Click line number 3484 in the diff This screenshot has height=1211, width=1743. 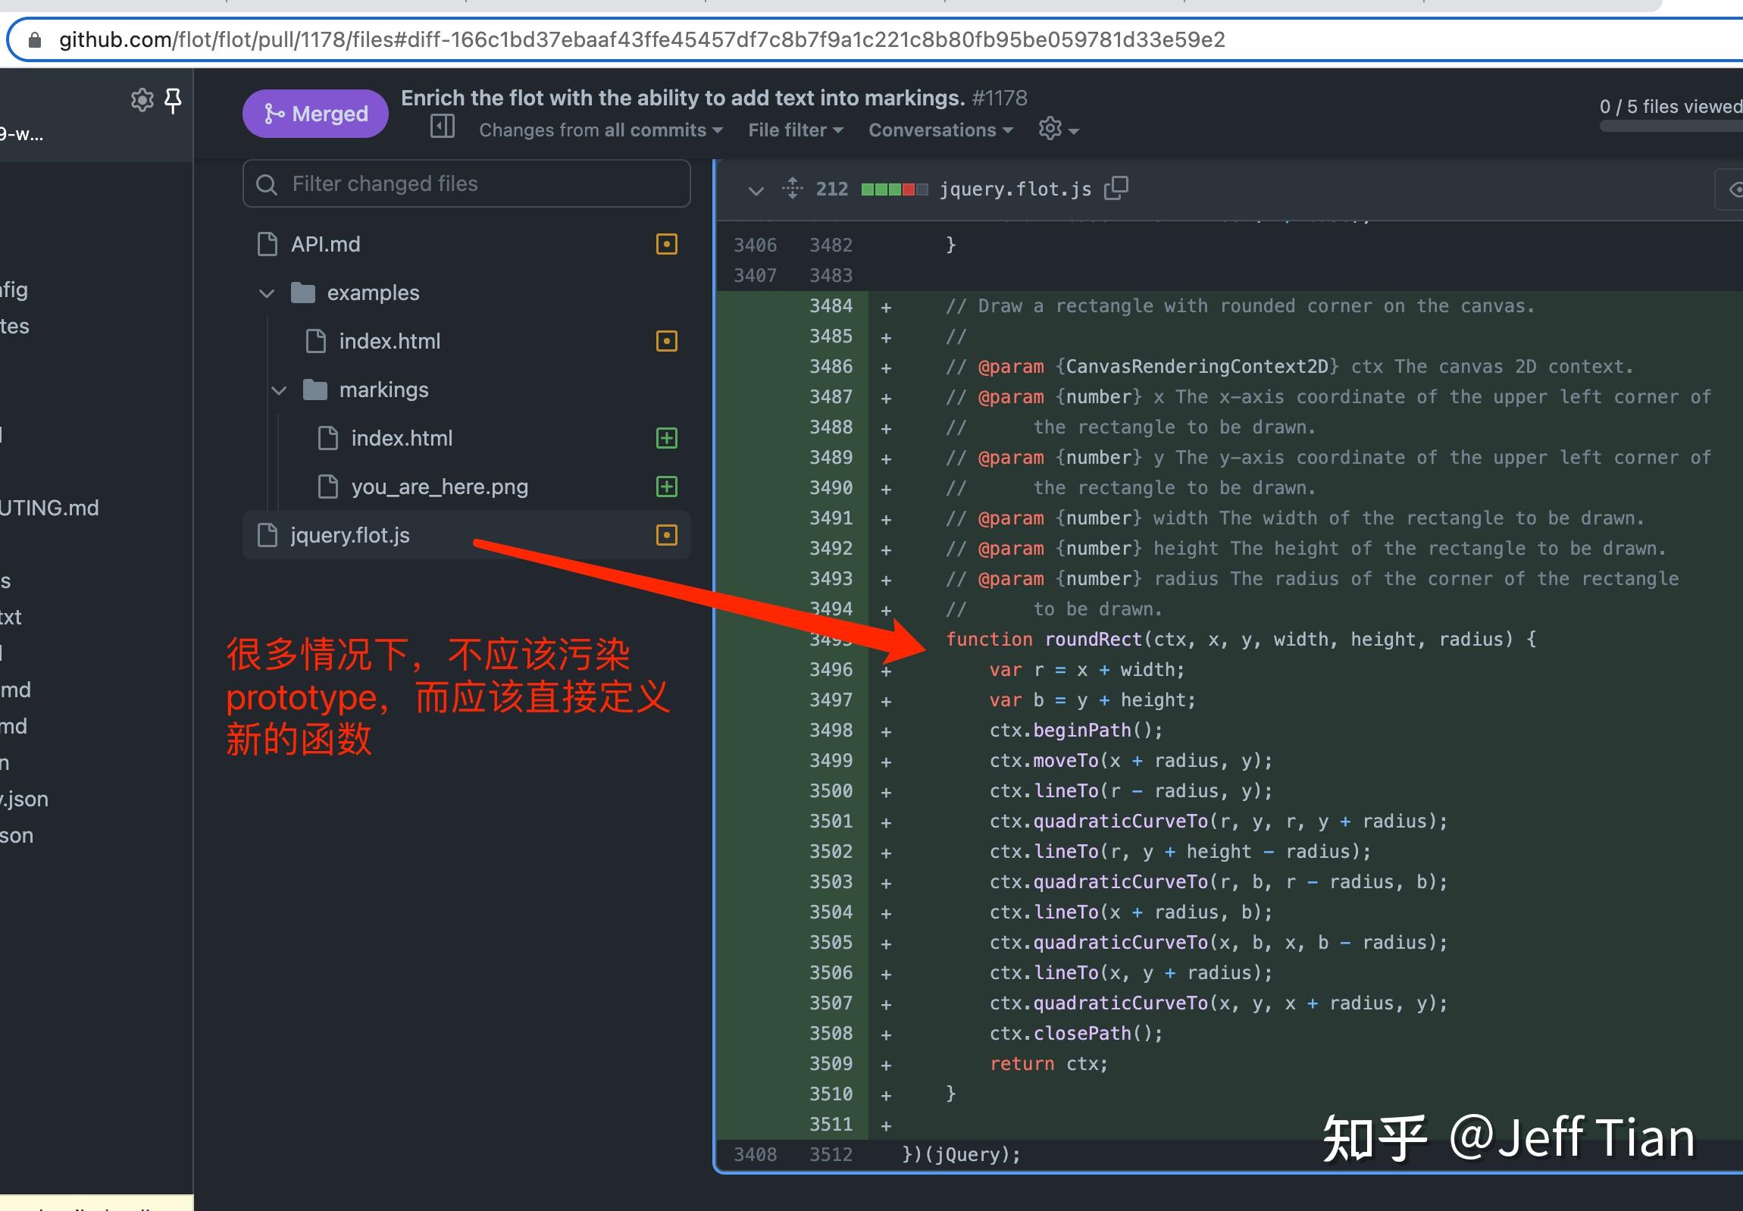coord(831,306)
